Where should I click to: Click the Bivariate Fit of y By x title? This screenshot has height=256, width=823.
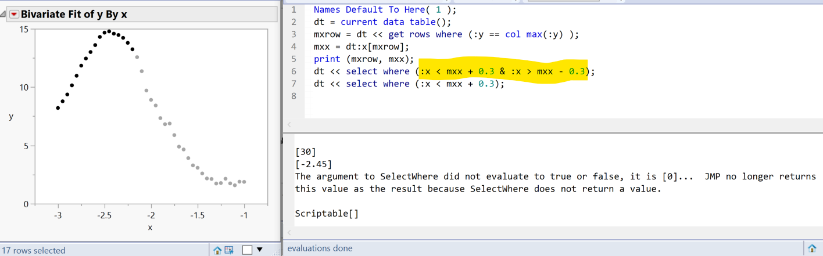[x=74, y=15]
